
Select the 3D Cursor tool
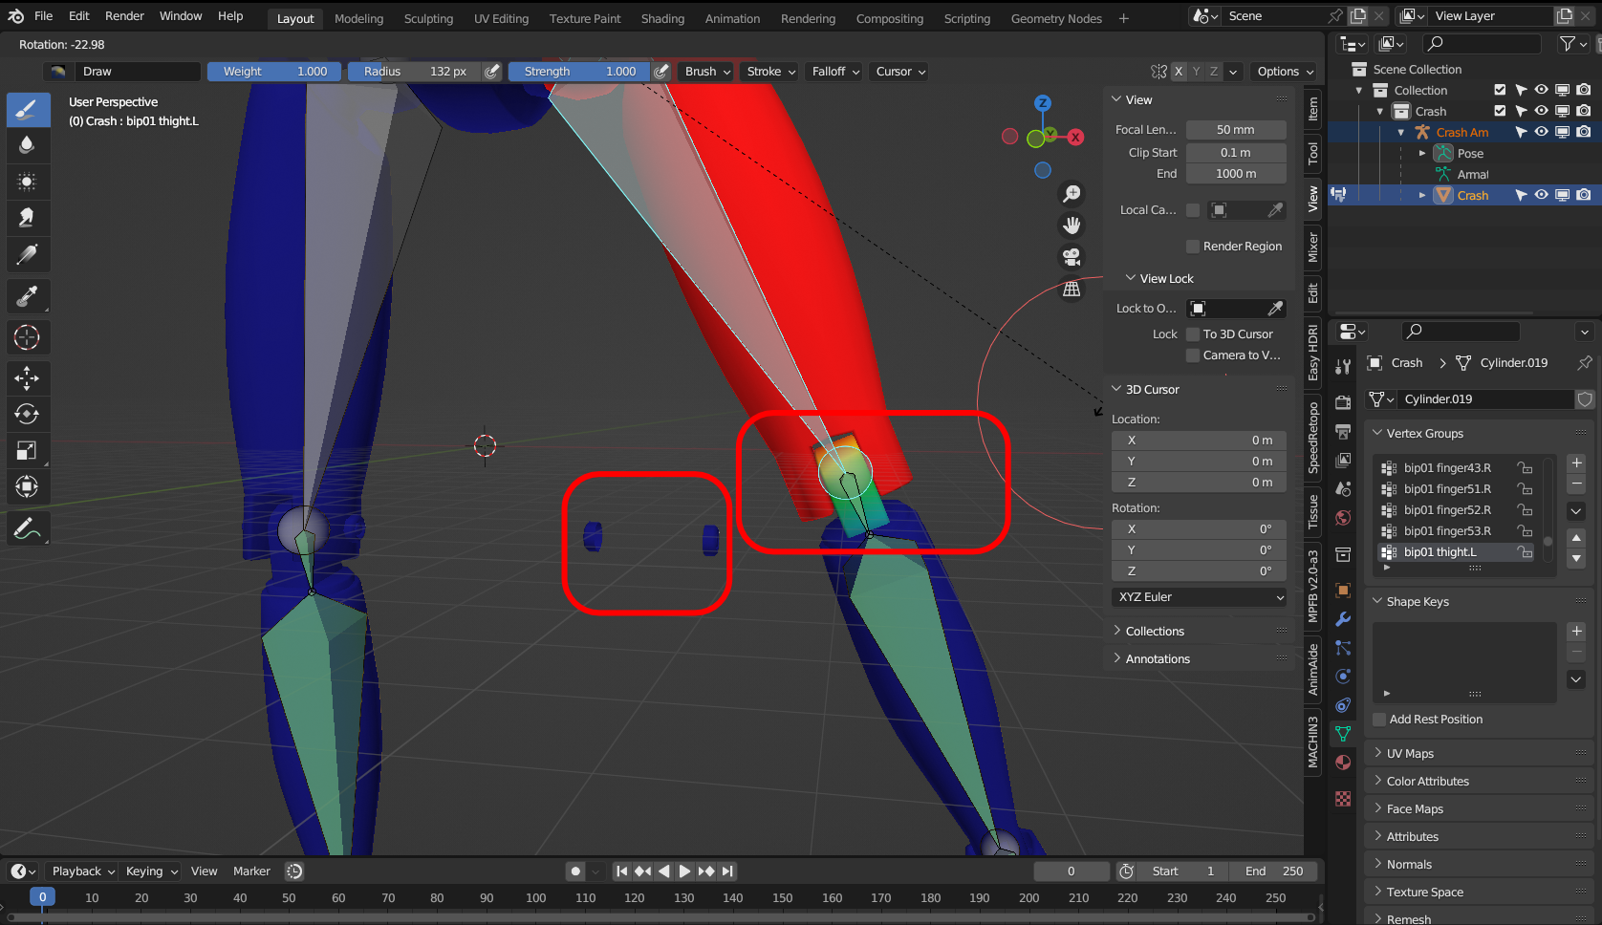coord(28,337)
